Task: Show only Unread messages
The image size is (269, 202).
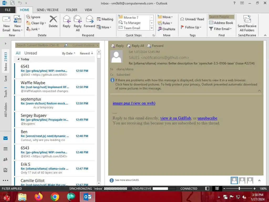Action: point(30,53)
